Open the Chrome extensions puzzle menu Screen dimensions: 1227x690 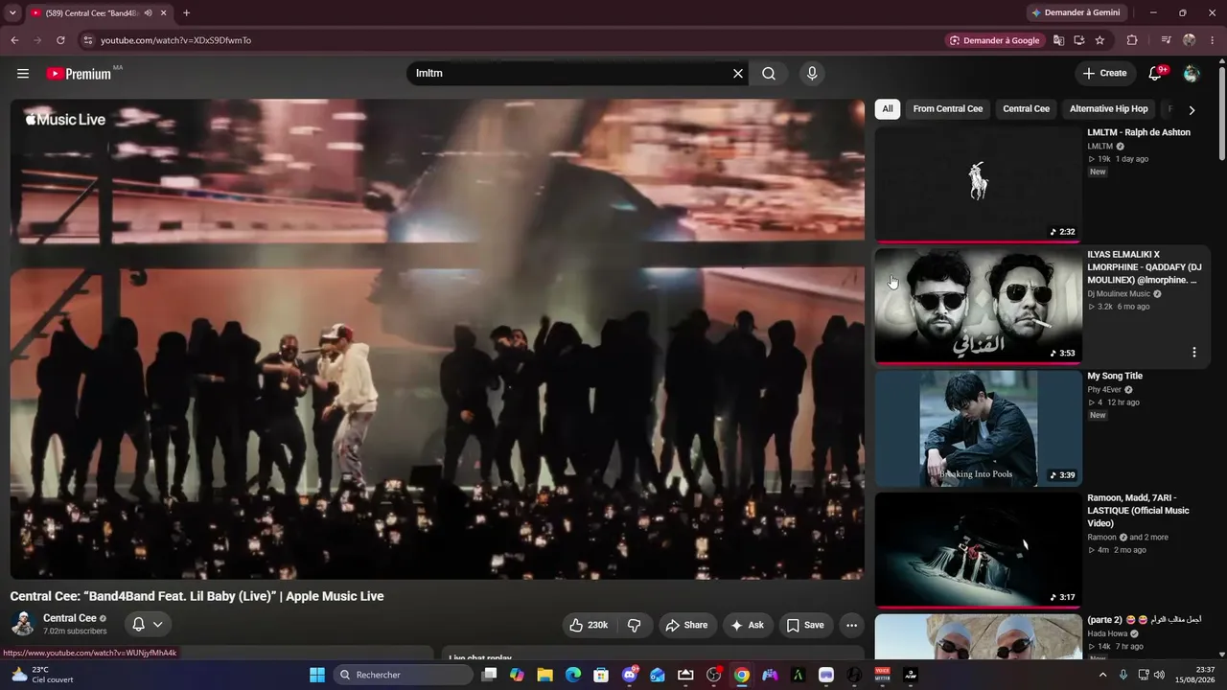pos(1132,40)
